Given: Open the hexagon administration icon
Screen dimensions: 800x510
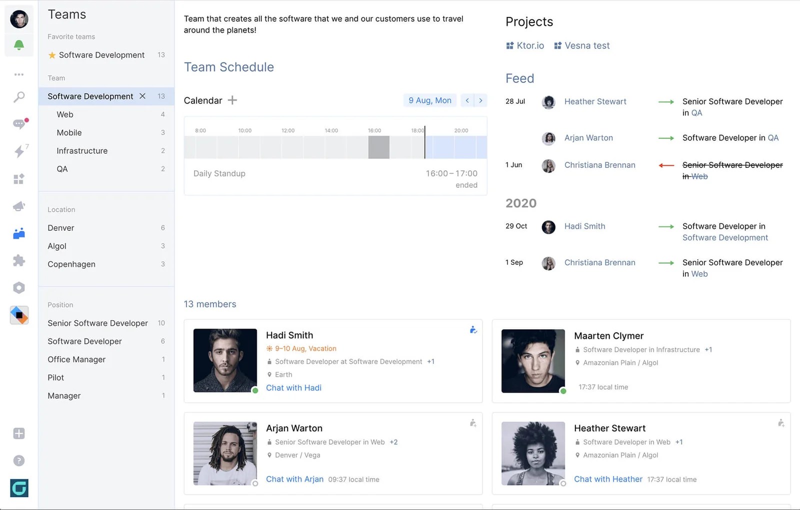Looking at the screenshot, I should coord(19,288).
